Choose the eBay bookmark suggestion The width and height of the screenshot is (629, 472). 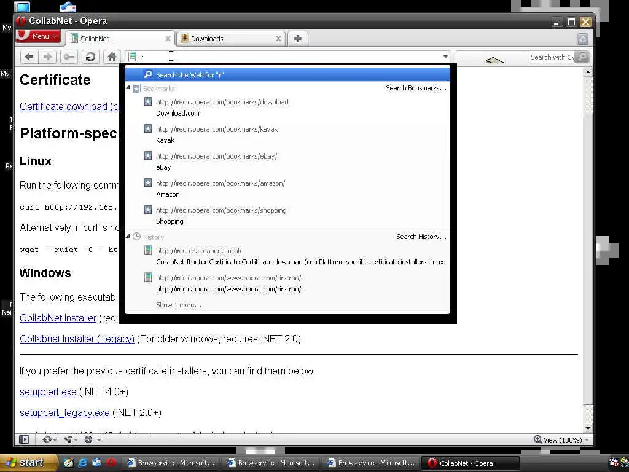coord(287,162)
